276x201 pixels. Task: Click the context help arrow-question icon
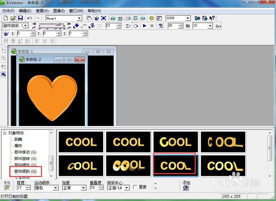click(x=212, y=18)
